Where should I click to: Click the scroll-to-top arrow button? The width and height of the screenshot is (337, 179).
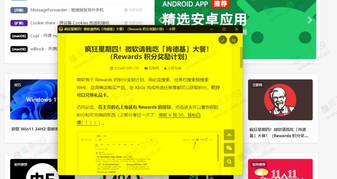pyautogui.click(x=229, y=135)
